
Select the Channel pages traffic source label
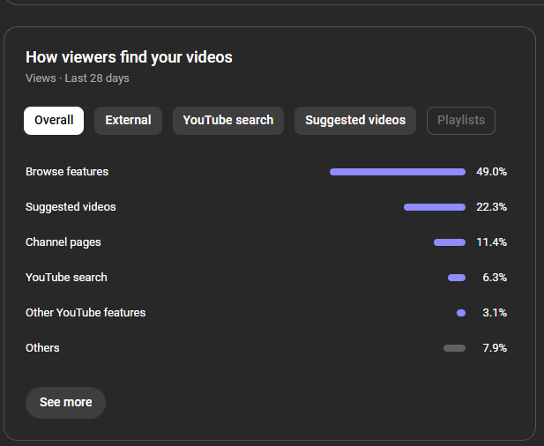pos(63,242)
